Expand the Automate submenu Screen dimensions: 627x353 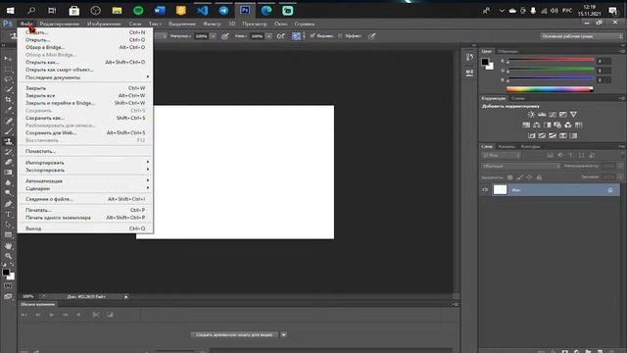click(x=85, y=180)
